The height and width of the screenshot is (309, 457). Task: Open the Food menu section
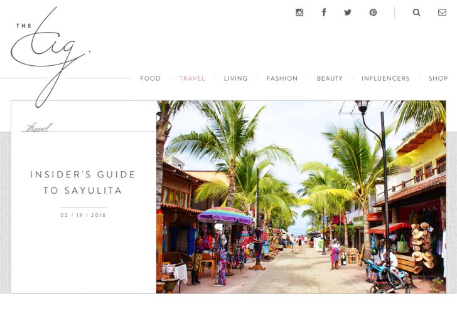click(151, 78)
